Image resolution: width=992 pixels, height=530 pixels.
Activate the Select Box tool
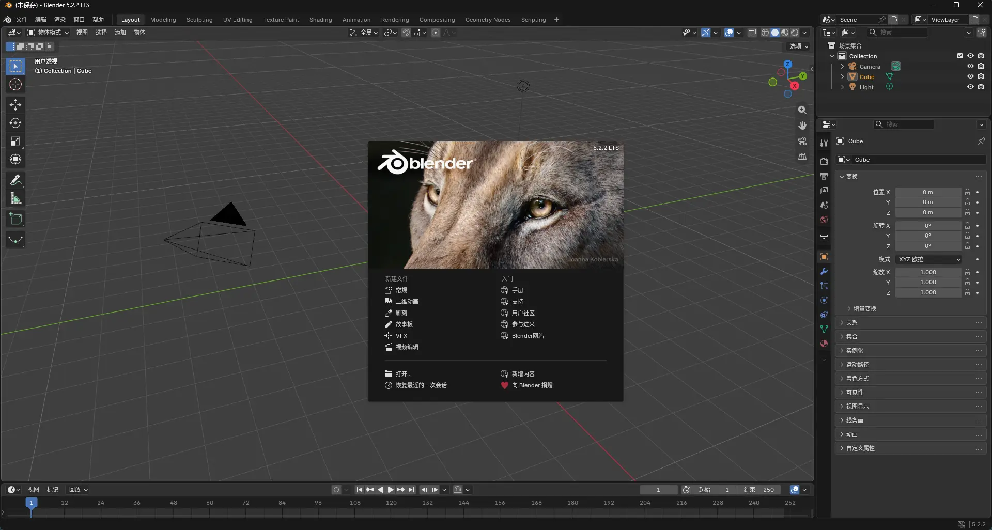(x=16, y=66)
